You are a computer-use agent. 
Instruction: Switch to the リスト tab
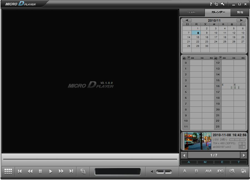click(191, 12)
